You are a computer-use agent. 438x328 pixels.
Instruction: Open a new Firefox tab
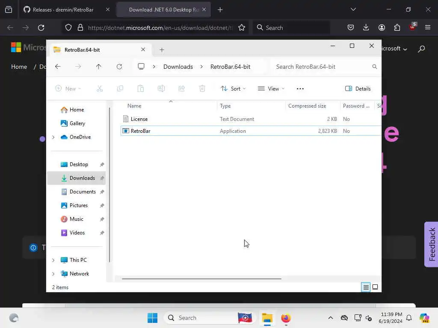tap(220, 10)
